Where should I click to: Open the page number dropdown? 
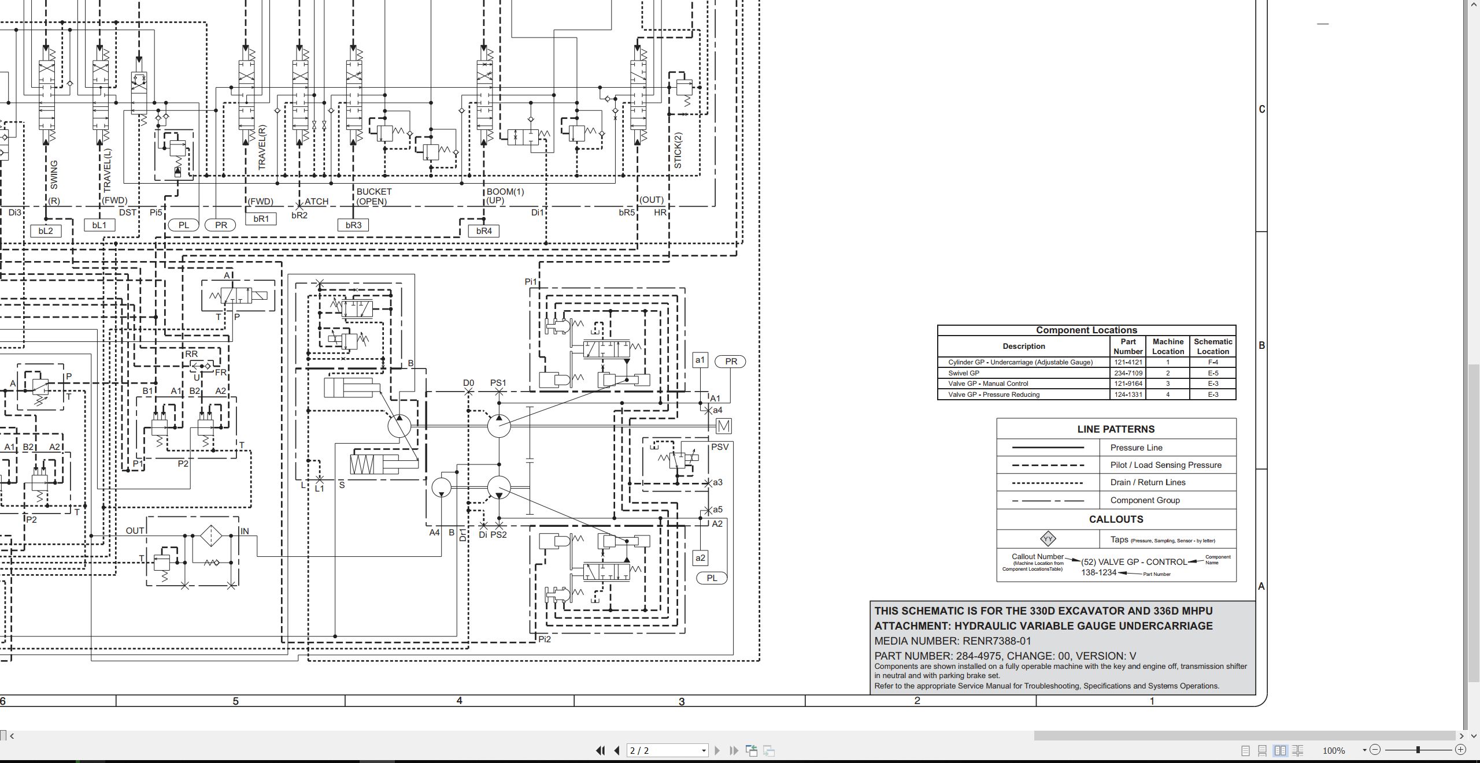tap(704, 751)
